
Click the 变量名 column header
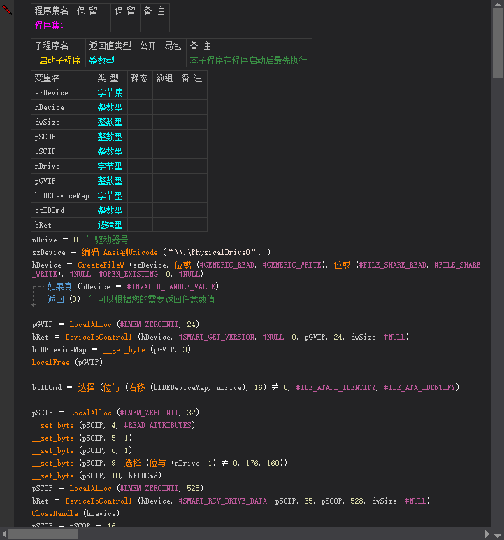[62, 78]
